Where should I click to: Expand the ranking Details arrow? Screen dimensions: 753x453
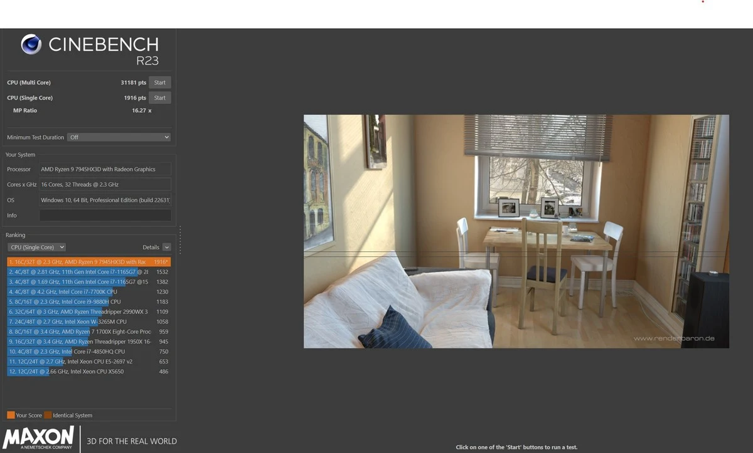click(167, 247)
